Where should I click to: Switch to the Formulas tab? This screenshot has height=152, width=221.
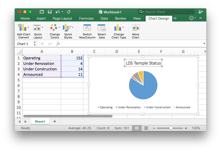click(x=86, y=18)
